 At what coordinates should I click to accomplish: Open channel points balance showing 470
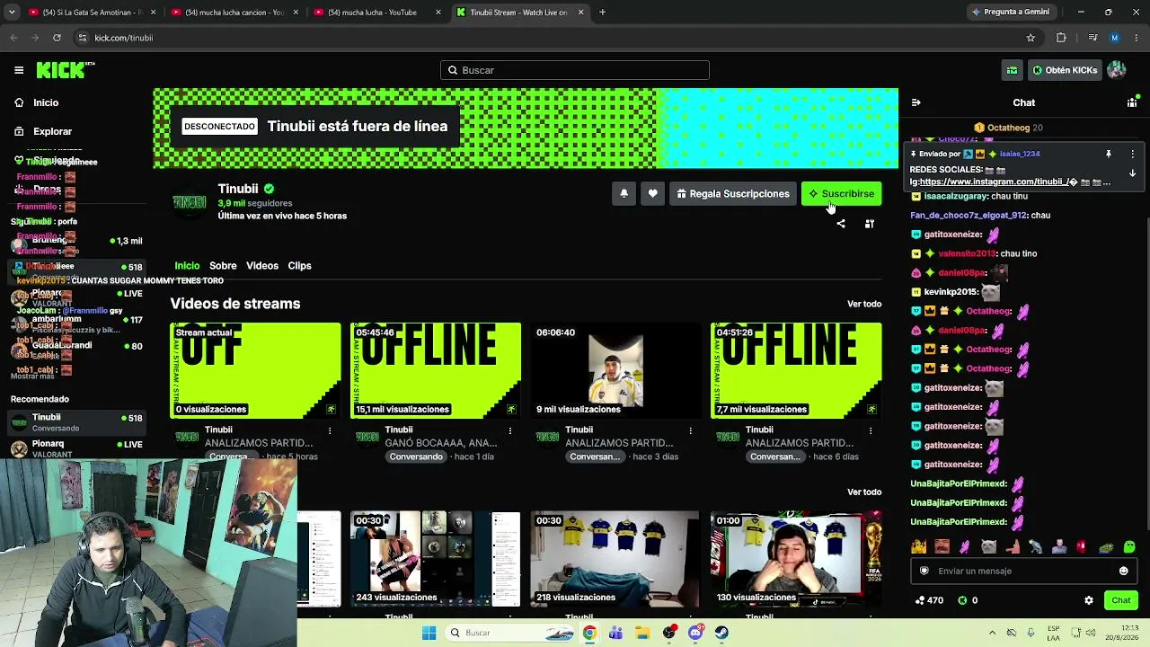tap(929, 600)
